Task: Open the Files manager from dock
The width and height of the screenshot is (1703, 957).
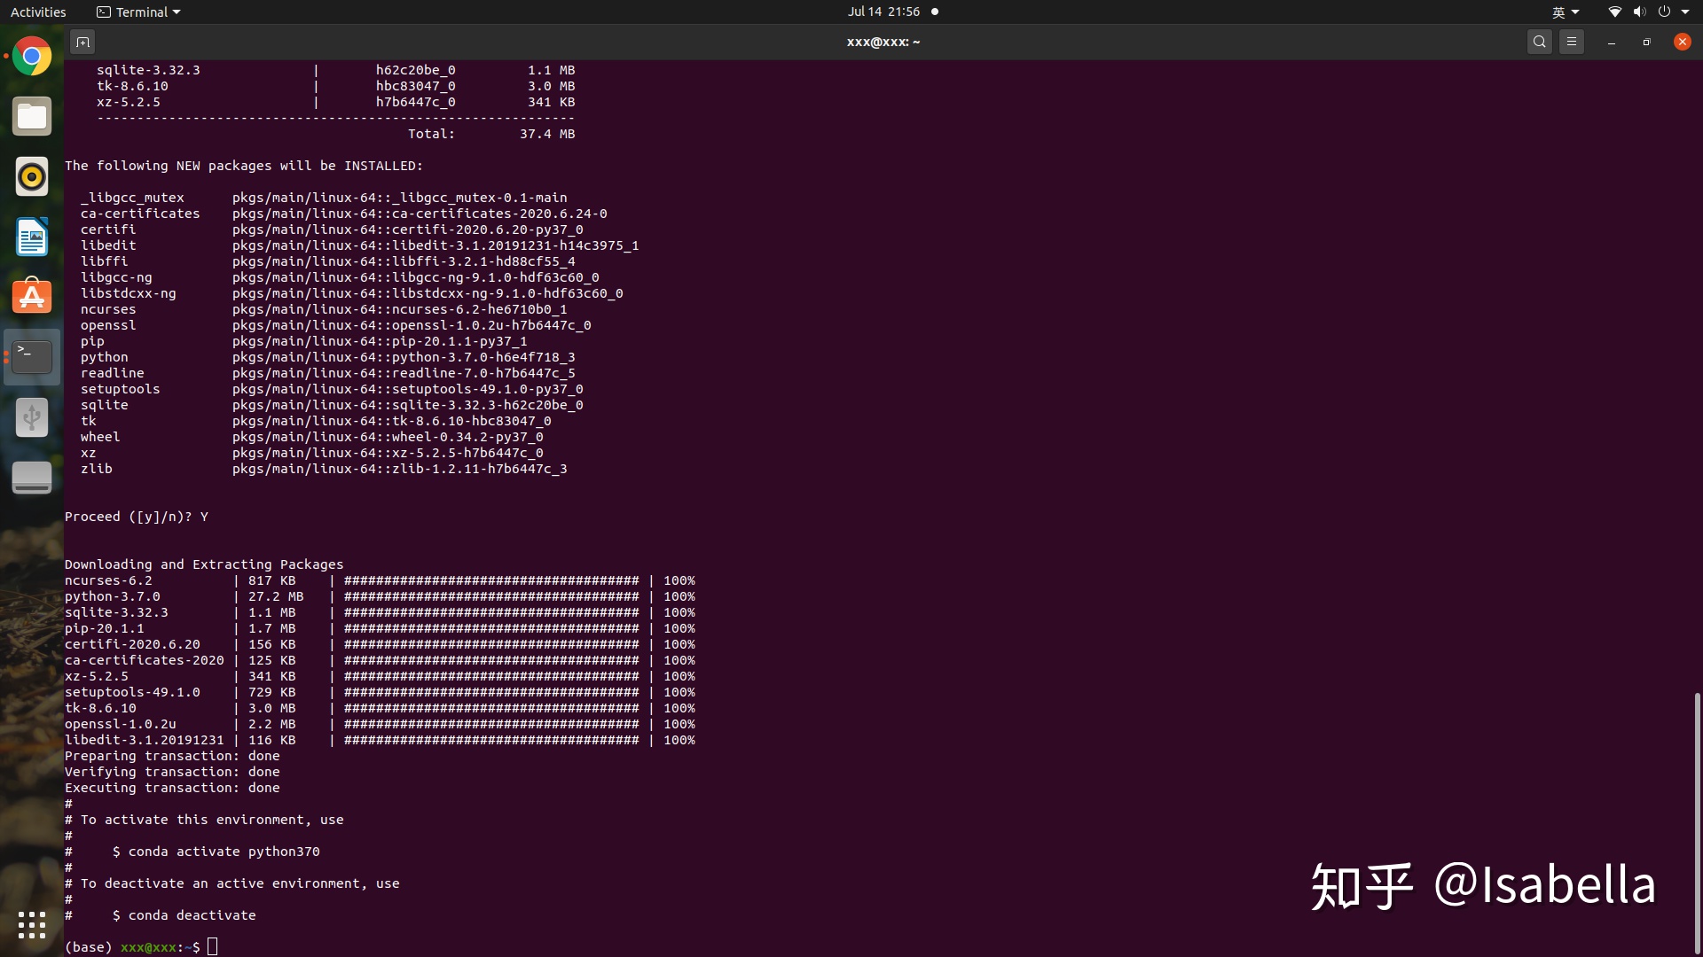Action: pos(32,117)
